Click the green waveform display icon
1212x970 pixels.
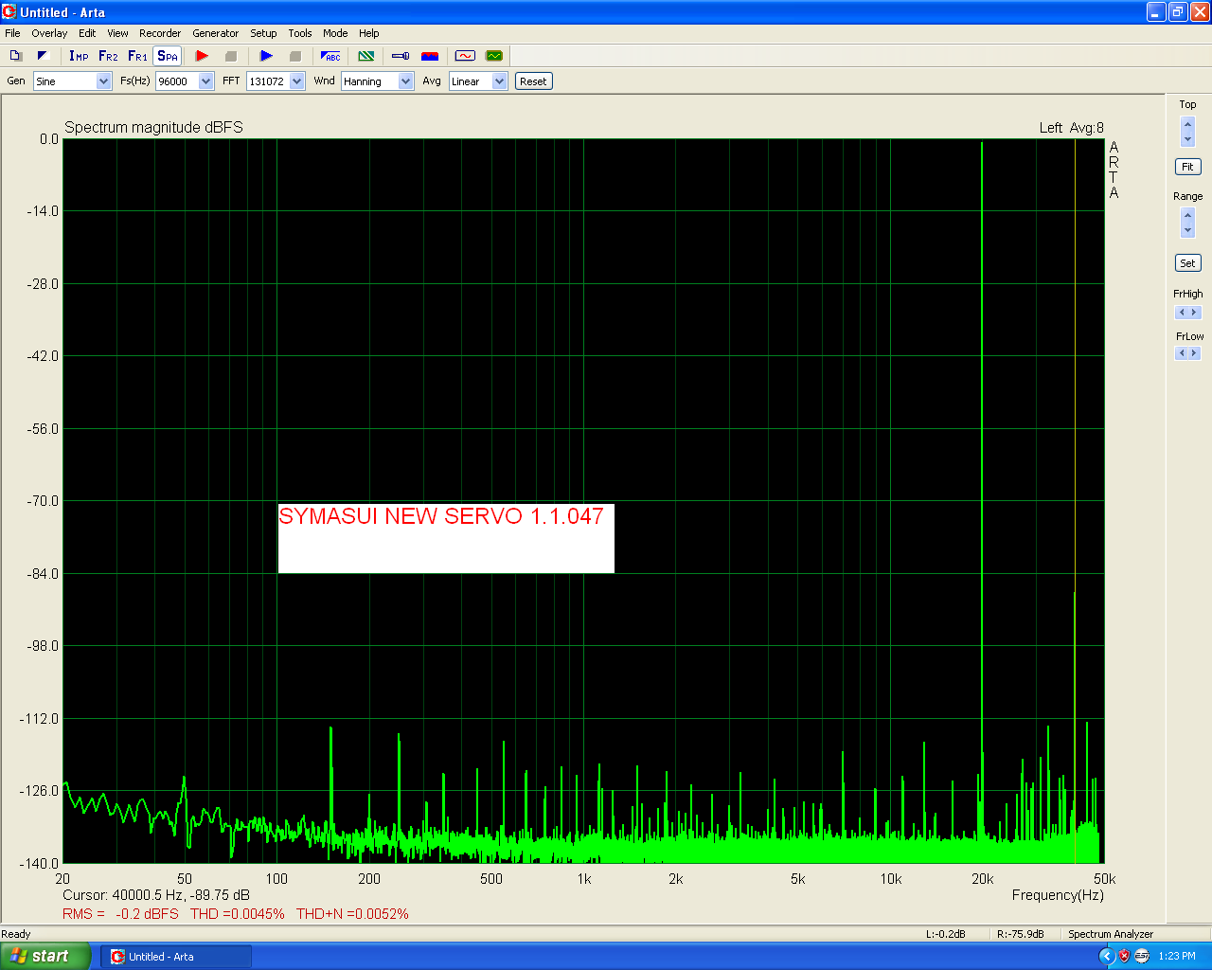493,56
